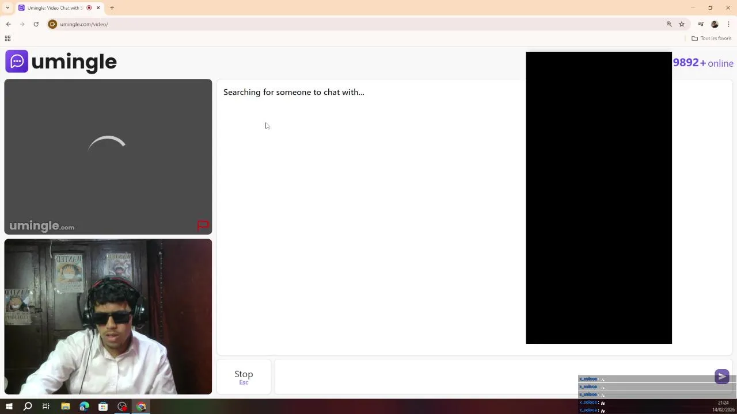Open a new browser tab
Screen dimensions: 737x414
coord(112,7)
